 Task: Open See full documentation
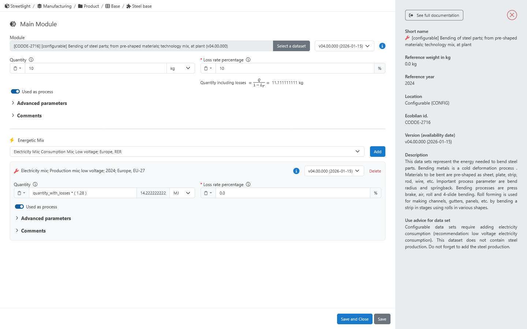(x=434, y=15)
